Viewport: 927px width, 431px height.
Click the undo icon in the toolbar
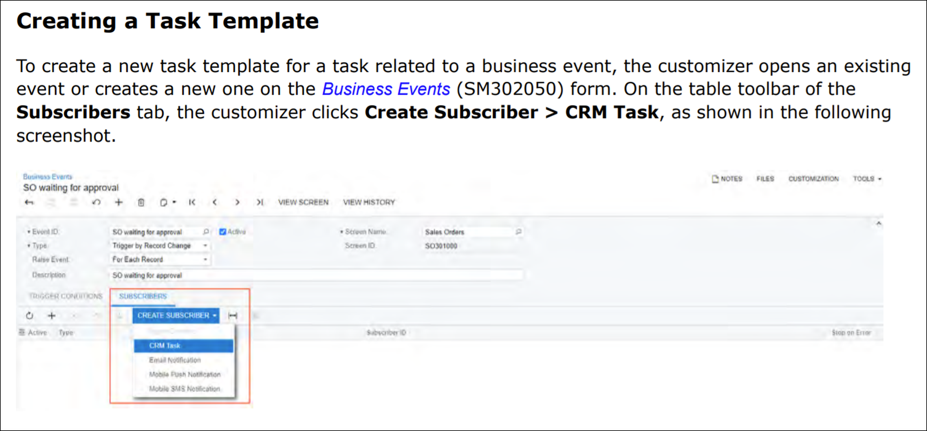[x=96, y=202]
